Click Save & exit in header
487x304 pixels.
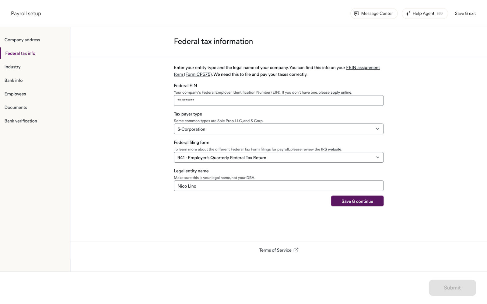[x=465, y=13]
